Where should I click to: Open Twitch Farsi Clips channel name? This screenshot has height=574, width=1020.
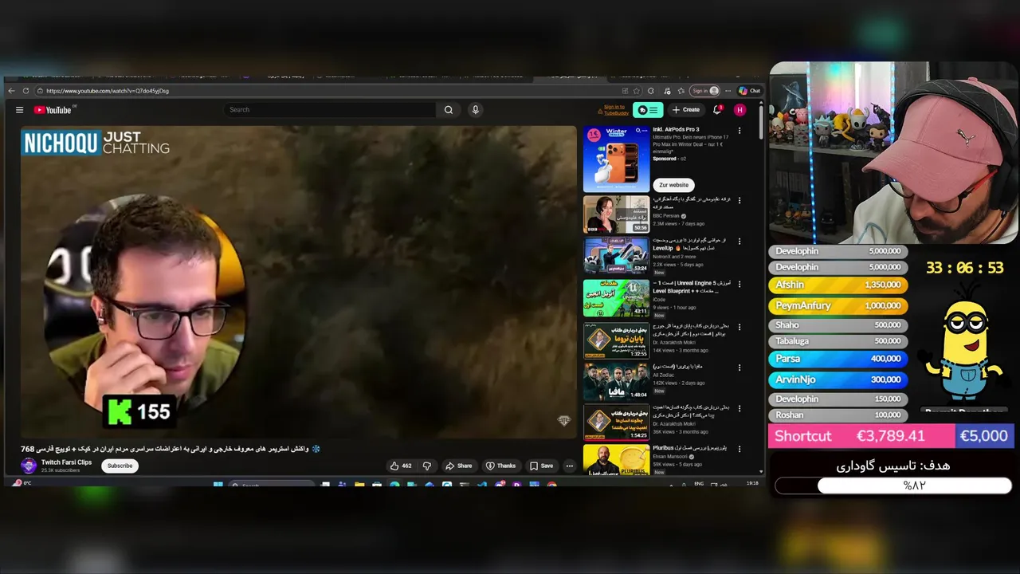pos(66,462)
